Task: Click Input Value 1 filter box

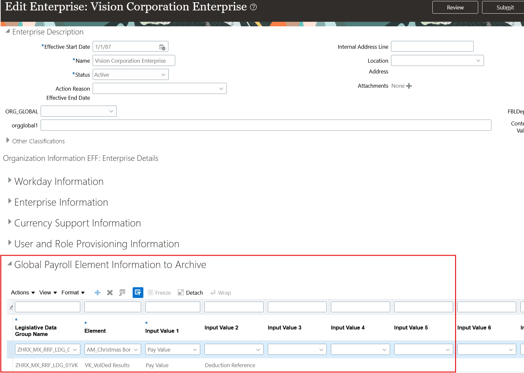Action: click(173, 307)
